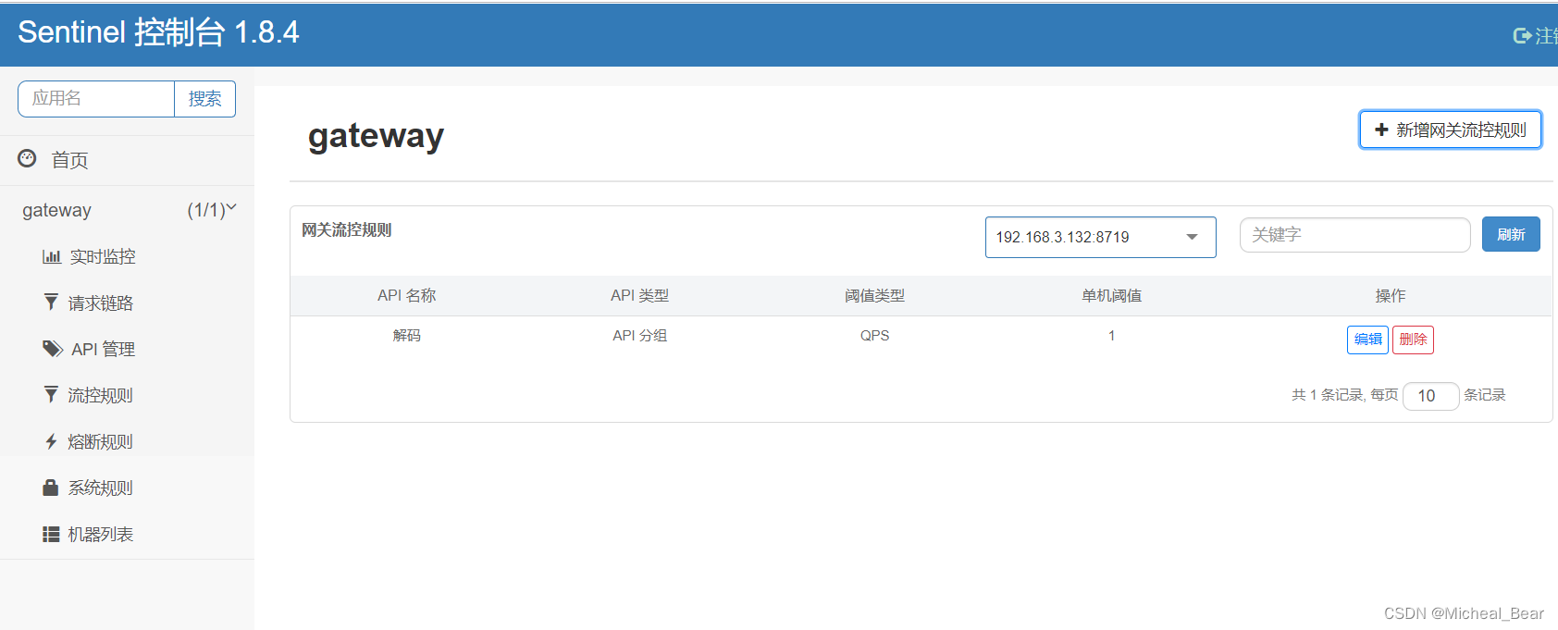Click the 共 1 条记录 text
Viewport: 1558px width, 630px height.
point(1328,395)
